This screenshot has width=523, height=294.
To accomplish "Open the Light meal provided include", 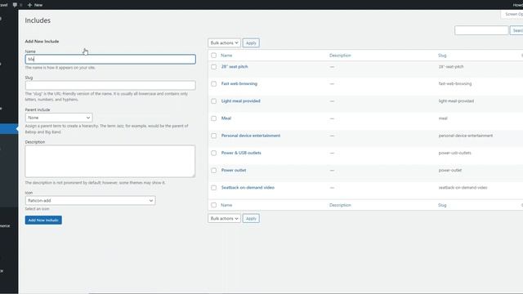I will (240, 101).
